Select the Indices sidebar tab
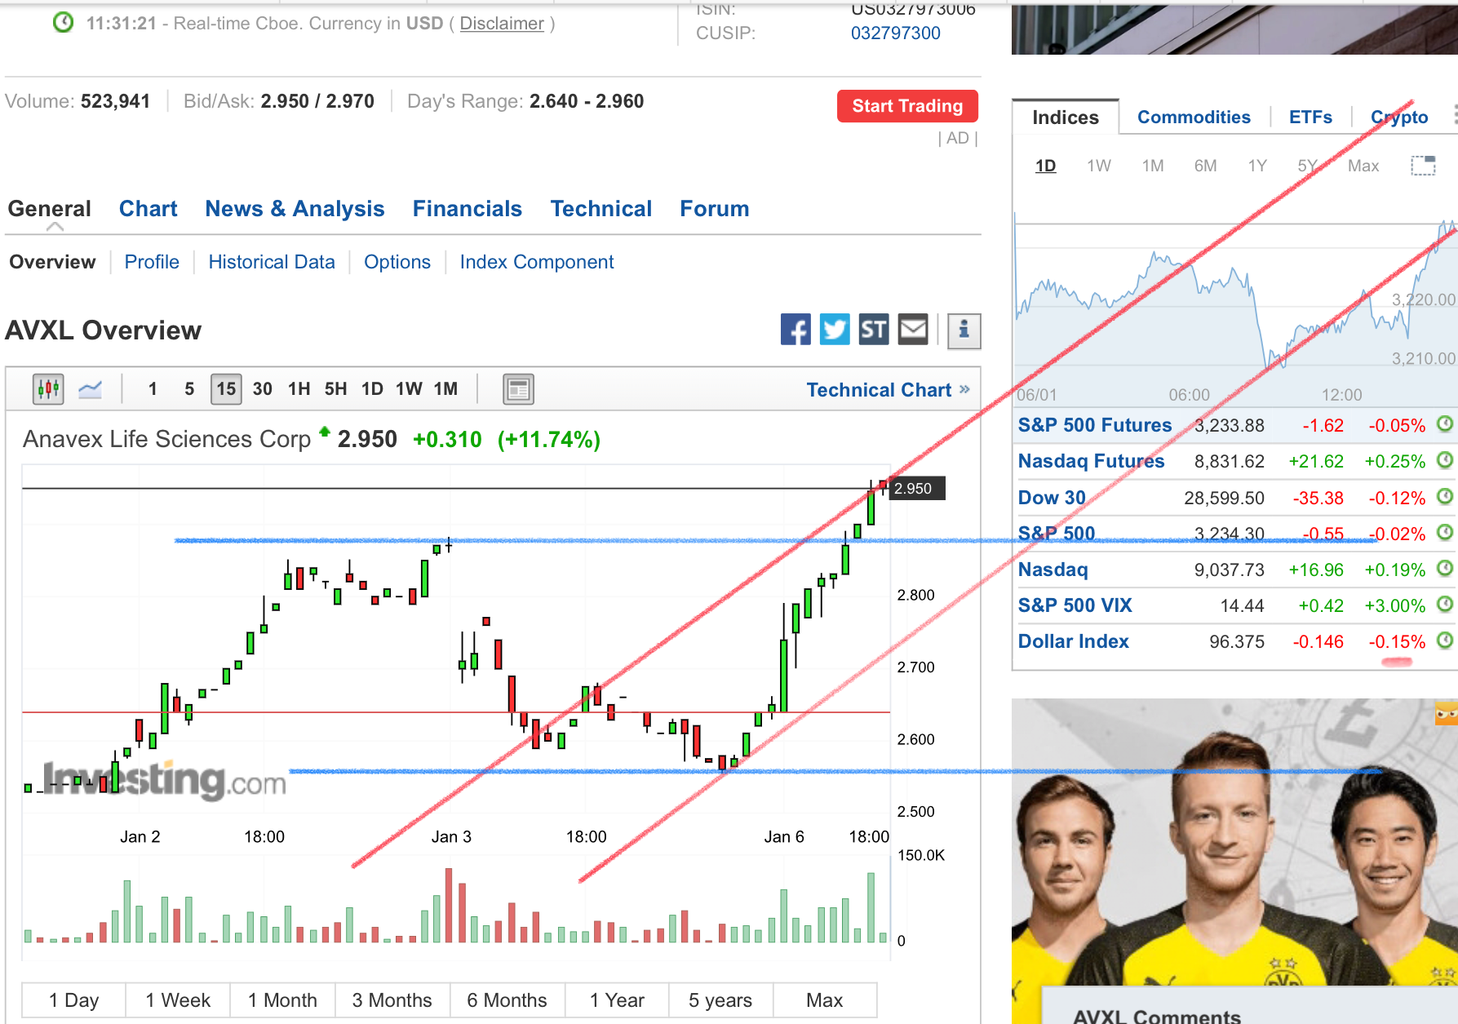The width and height of the screenshot is (1458, 1024). click(1065, 117)
